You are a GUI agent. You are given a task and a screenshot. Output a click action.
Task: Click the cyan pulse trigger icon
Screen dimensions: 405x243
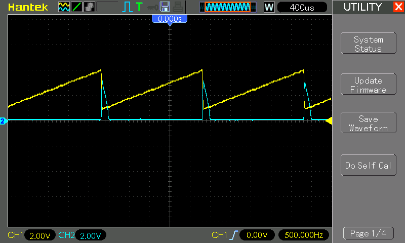pyautogui.click(x=127, y=7)
